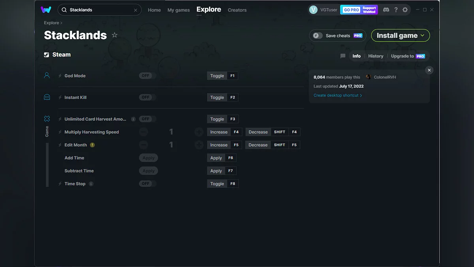
Task: Open the comments chat icon
Action: click(x=343, y=56)
